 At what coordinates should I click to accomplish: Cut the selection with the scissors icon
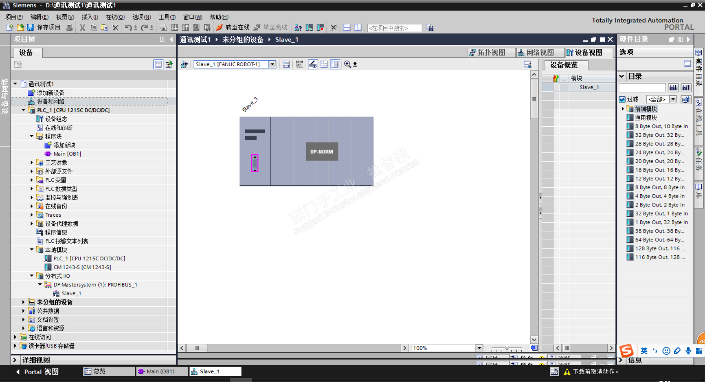coord(82,28)
